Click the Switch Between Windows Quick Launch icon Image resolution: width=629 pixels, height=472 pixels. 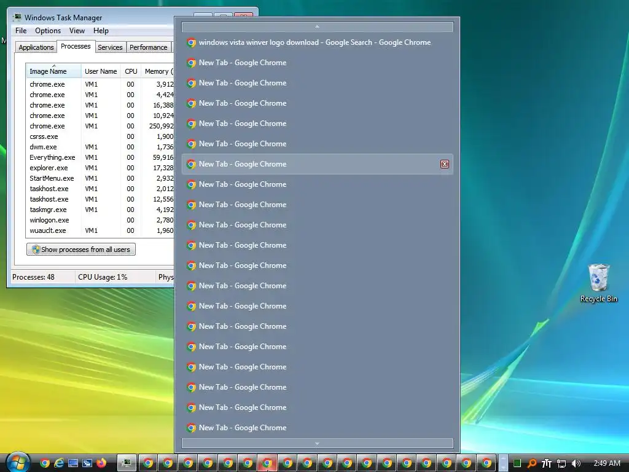[87, 463]
